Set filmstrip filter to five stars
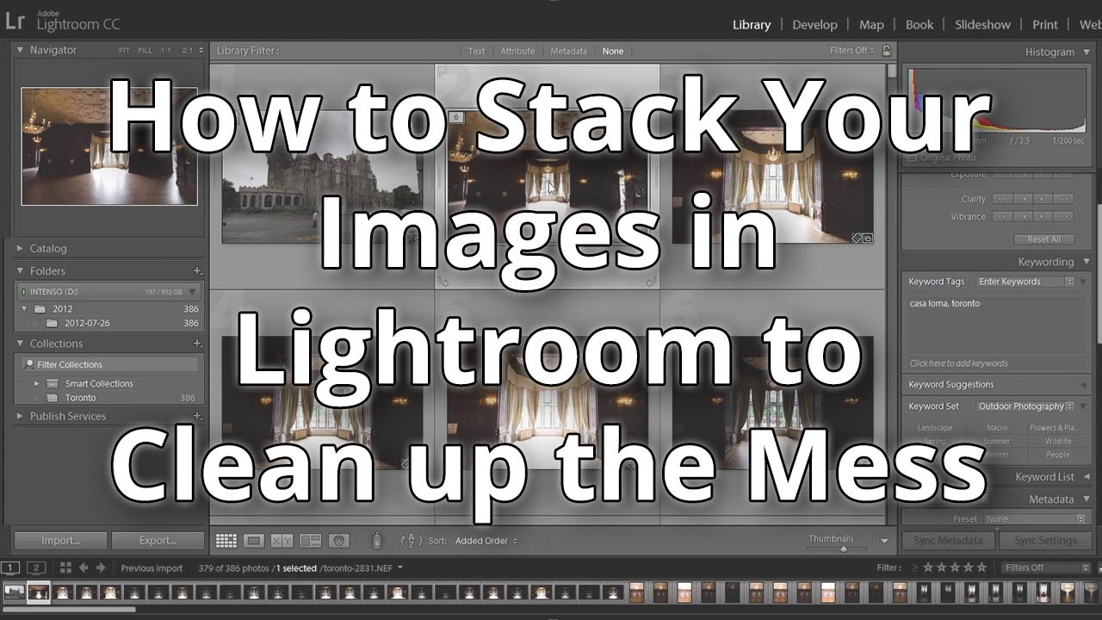Screen dimensions: 1102x620 point(981,567)
